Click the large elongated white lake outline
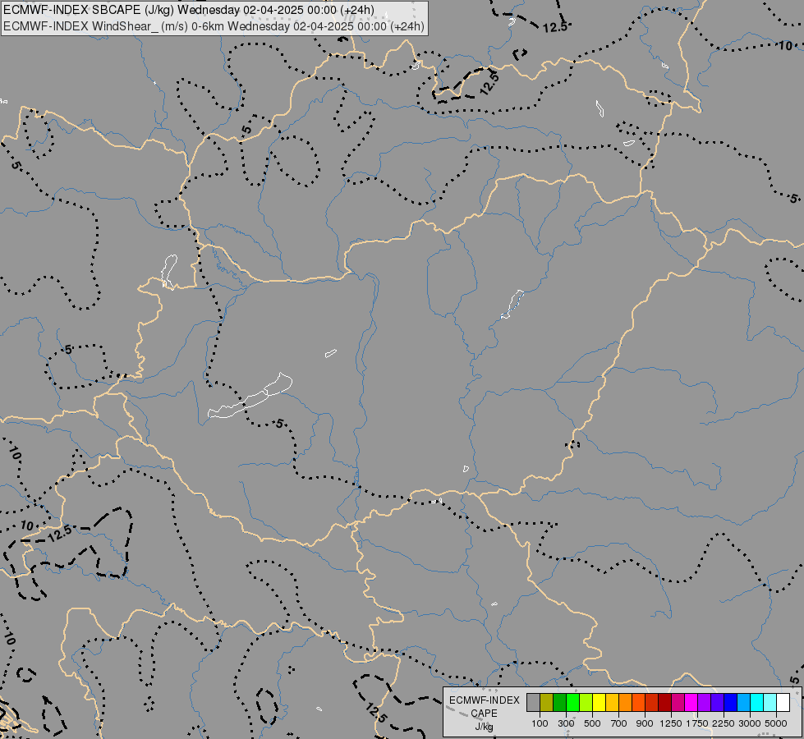 250,396
